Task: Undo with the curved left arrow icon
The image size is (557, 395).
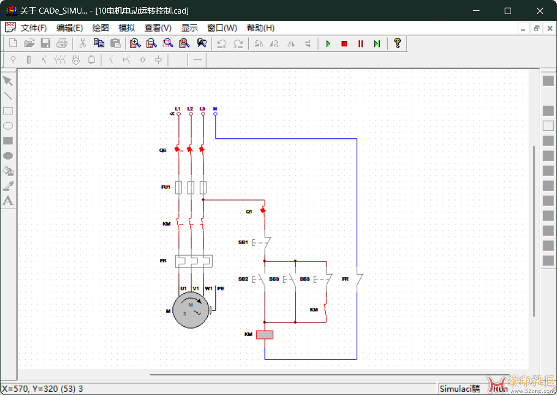Action: (221, 43)
